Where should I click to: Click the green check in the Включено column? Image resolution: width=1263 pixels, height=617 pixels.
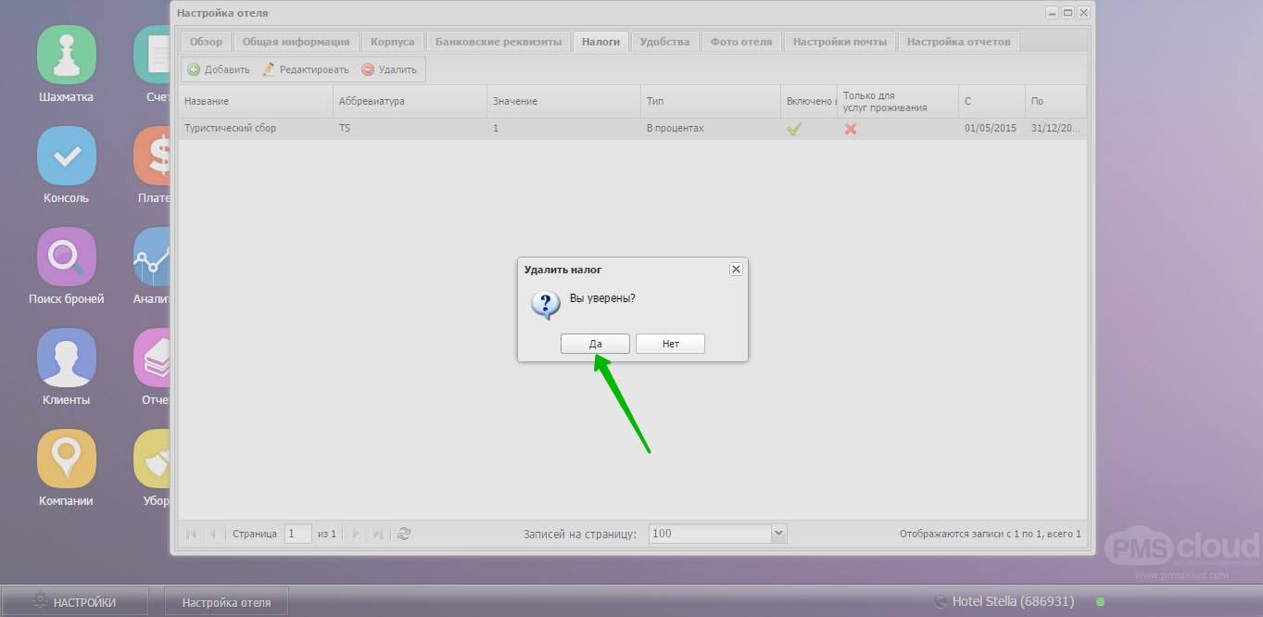[x=794, y=129]
